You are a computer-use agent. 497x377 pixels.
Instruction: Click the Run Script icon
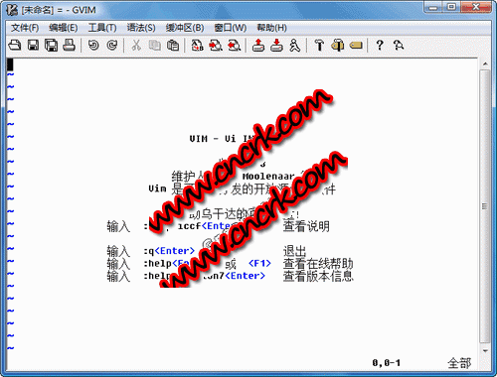(294, 45)
